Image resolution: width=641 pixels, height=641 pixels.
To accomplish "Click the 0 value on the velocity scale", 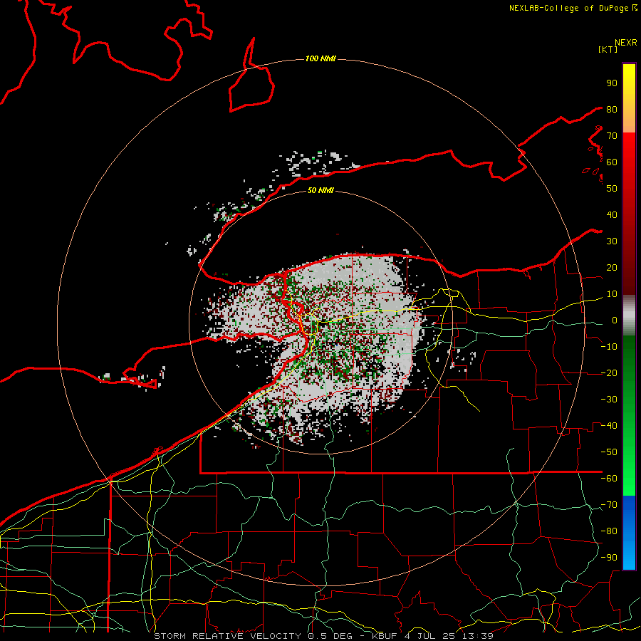I will point(615,320).
